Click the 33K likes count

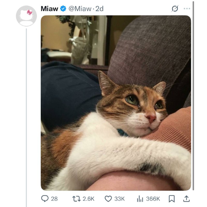pyautogui.click(x=120, y=199)
